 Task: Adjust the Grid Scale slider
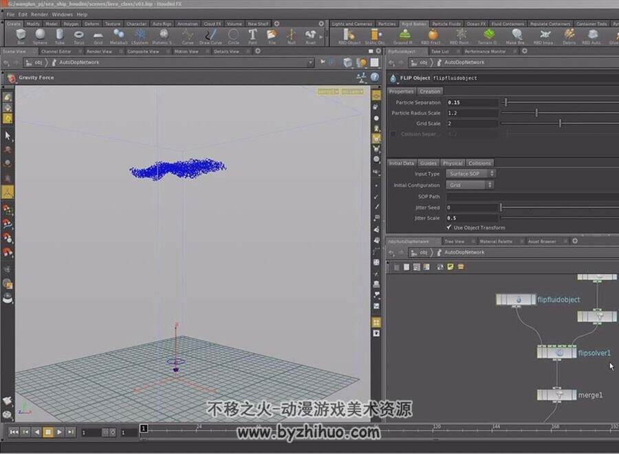560,124
